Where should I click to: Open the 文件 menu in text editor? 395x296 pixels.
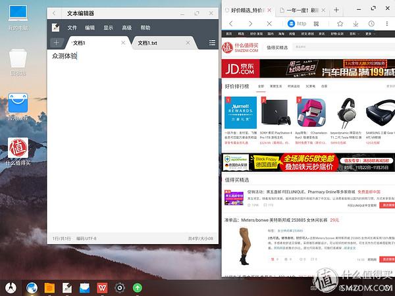72,28
